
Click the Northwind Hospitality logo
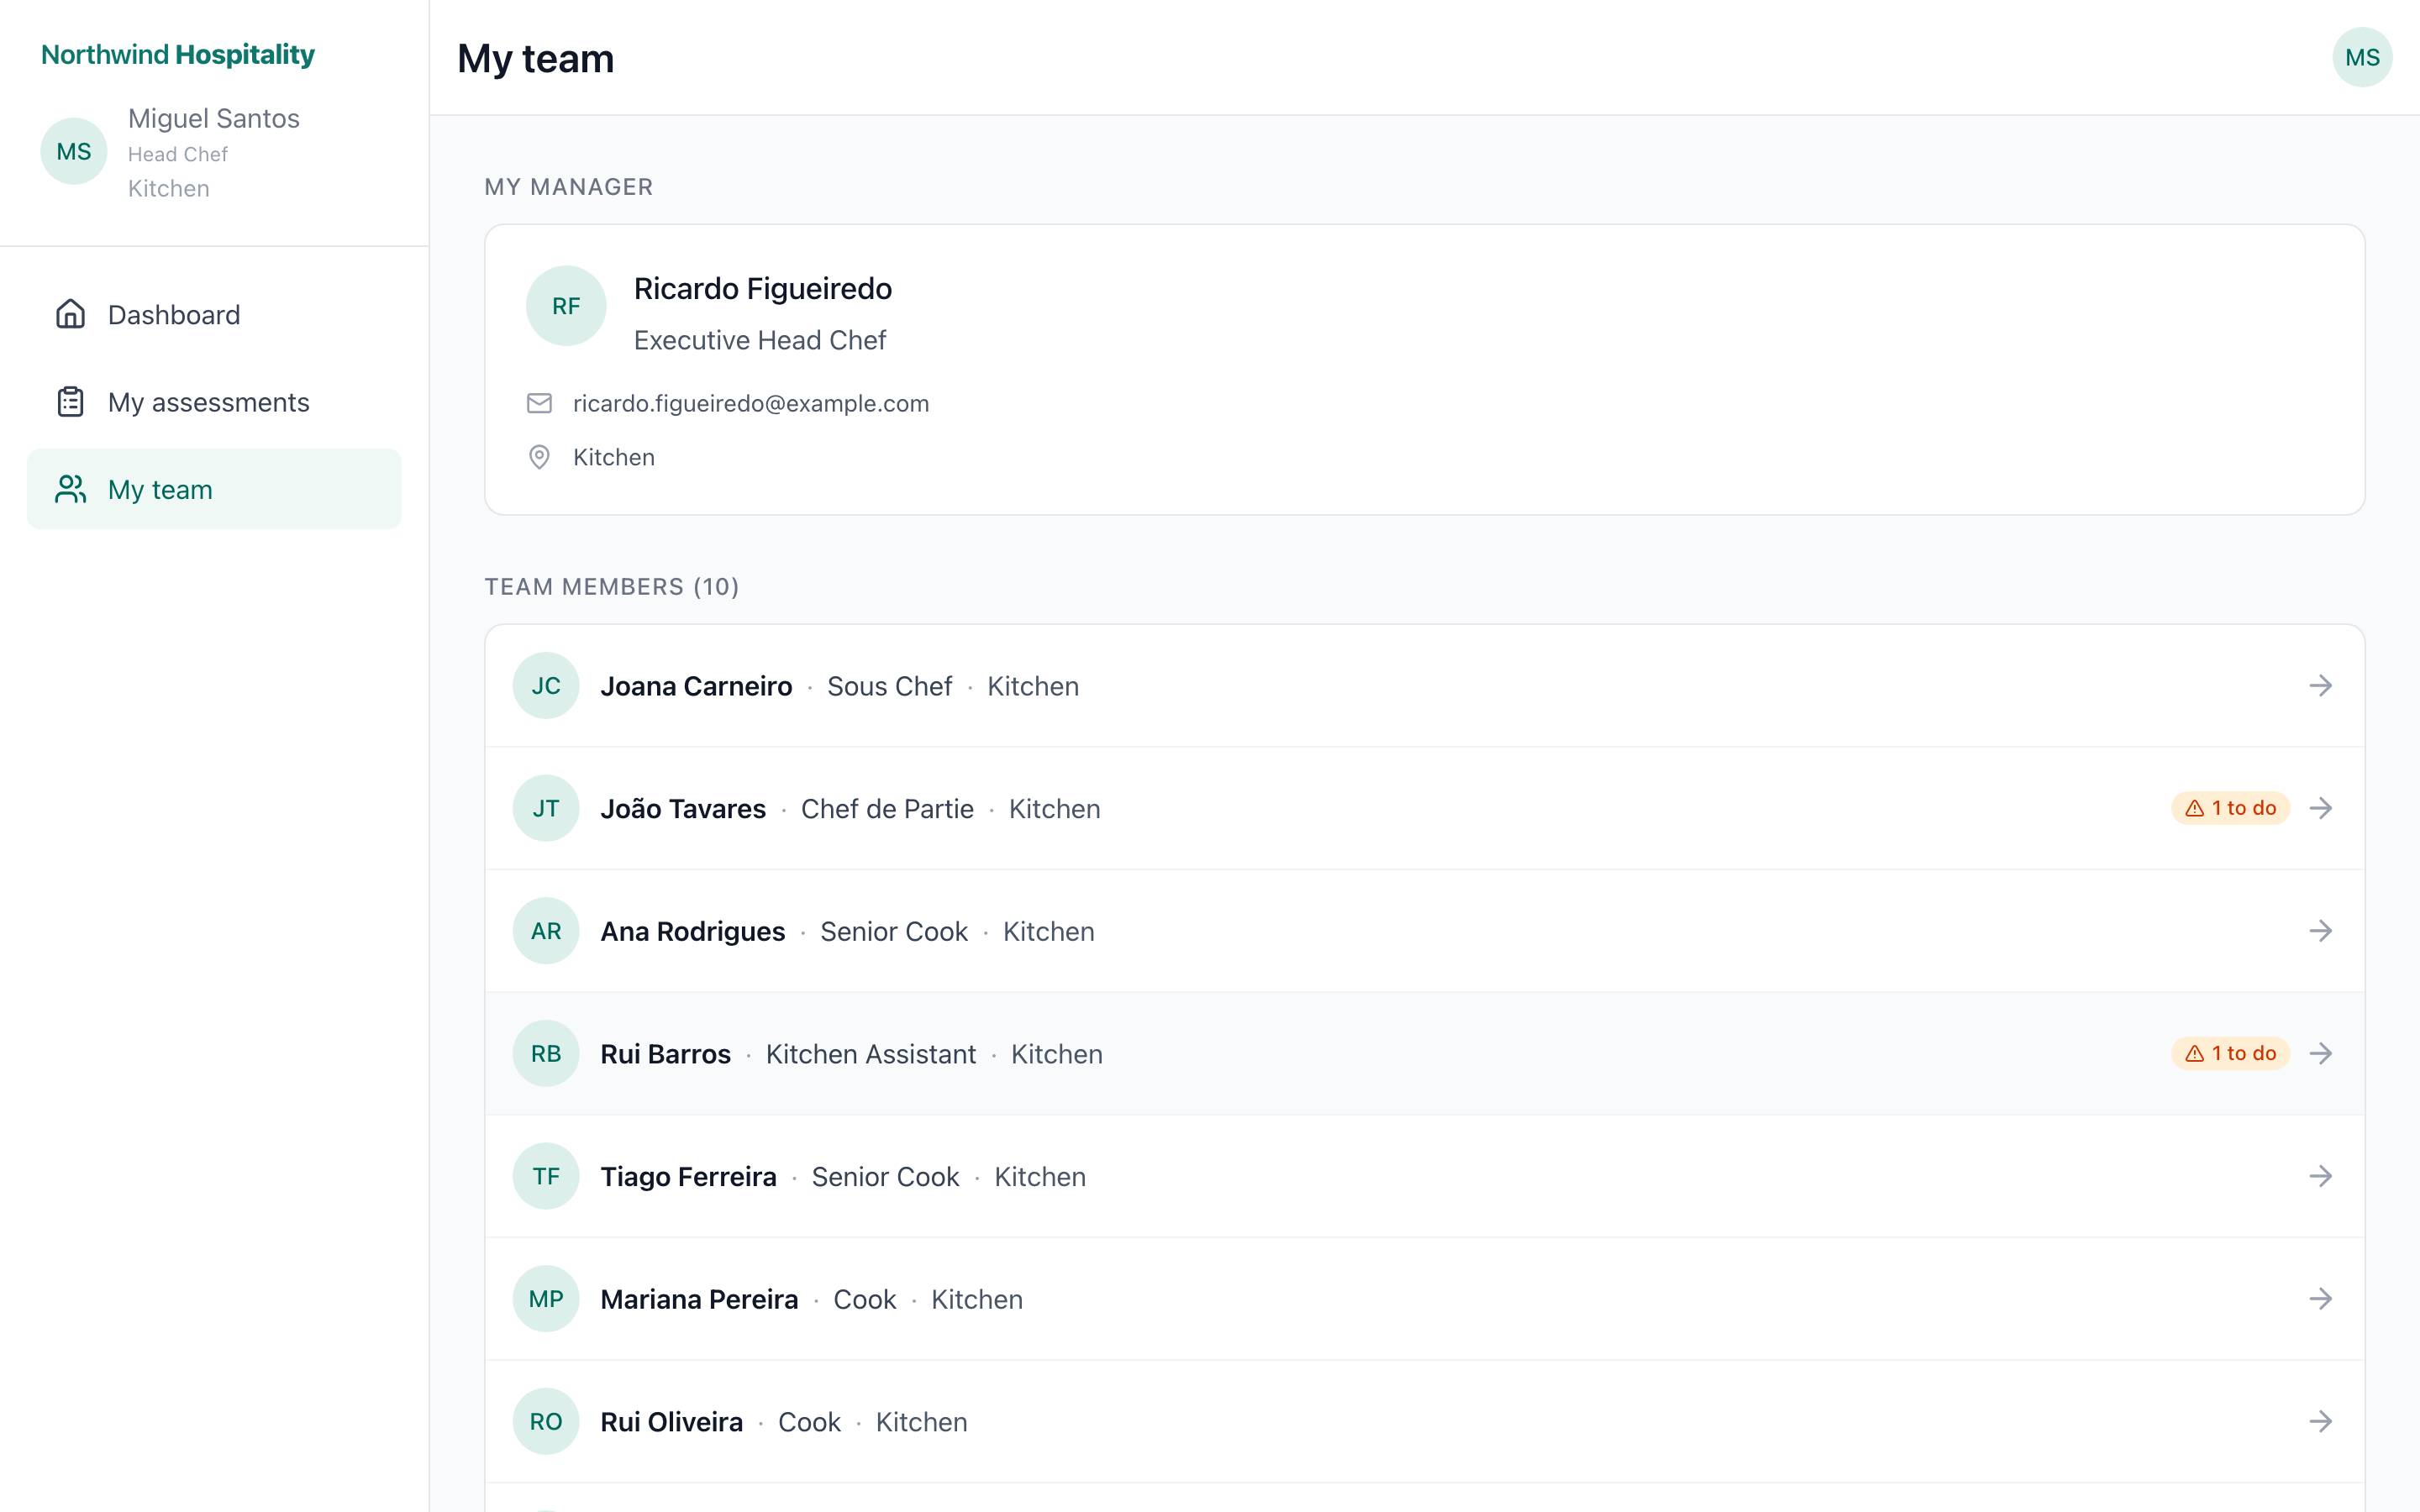tap(178, 55)
